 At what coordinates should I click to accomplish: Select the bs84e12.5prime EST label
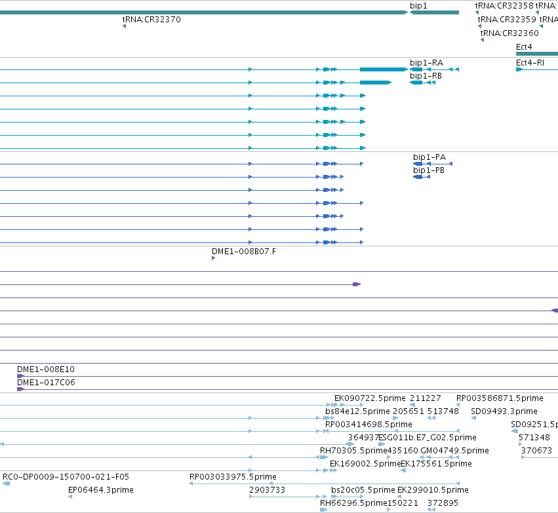tap(357, 411)
